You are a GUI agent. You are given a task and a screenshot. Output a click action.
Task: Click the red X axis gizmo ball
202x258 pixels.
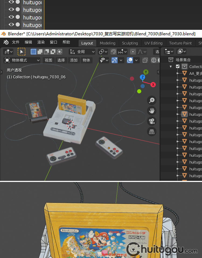153,85
